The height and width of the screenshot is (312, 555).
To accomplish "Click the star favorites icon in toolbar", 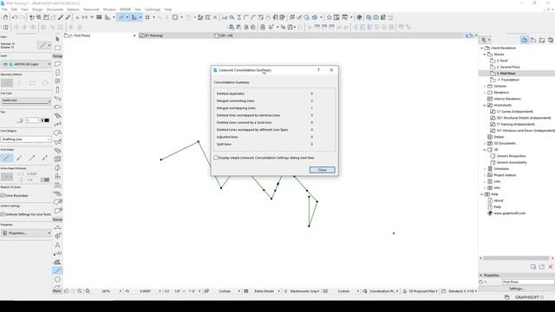I will (330, 17).
